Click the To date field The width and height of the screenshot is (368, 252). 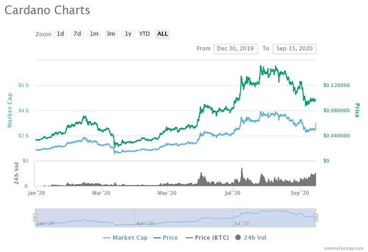tap(294, 49)
